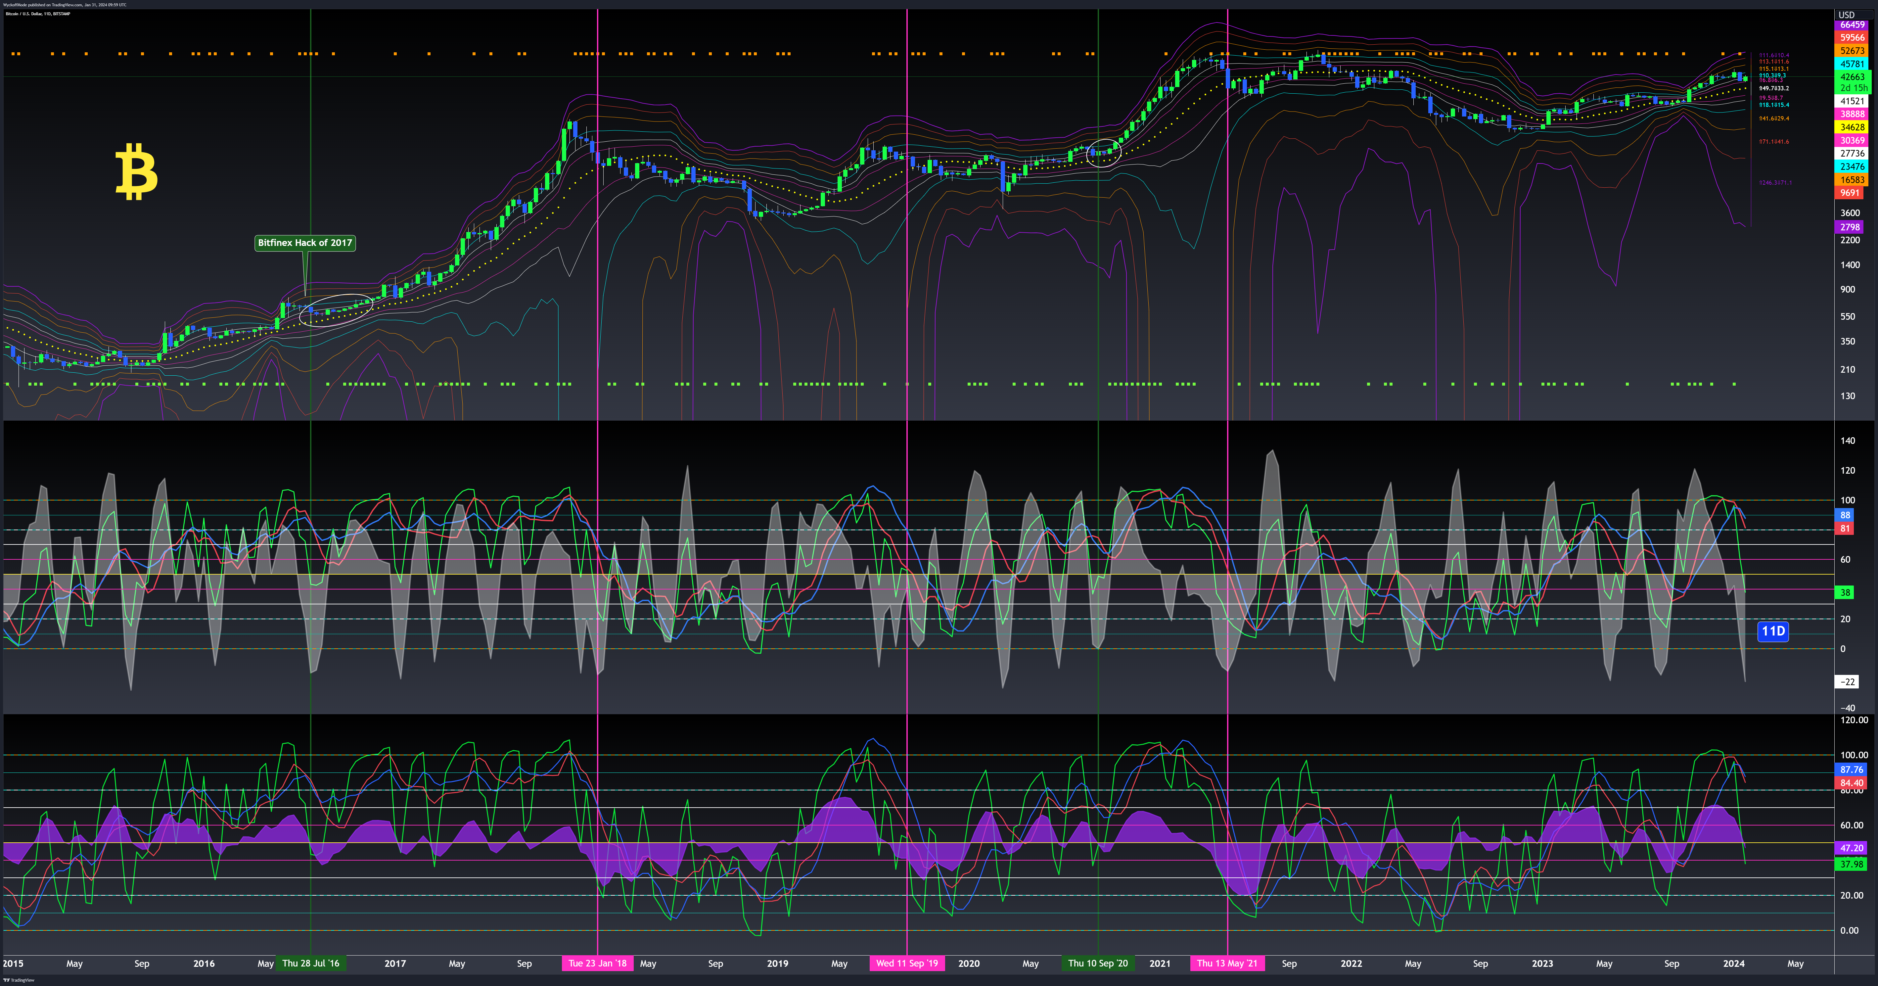
Task: Click the blue 87.76 value label
Action: point(1851,770)
